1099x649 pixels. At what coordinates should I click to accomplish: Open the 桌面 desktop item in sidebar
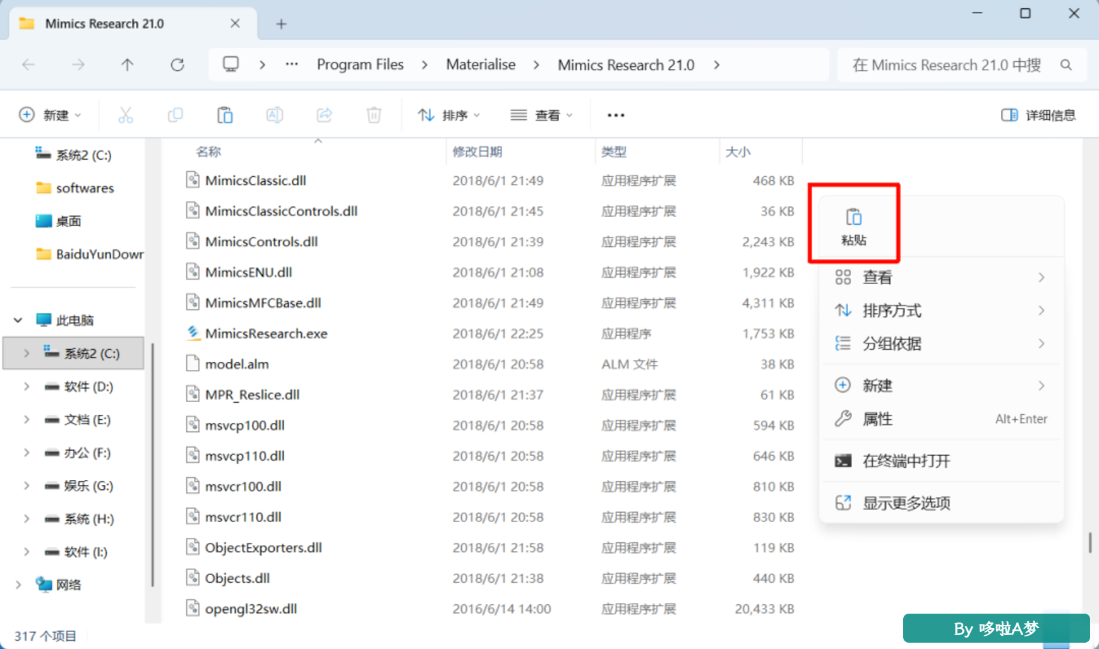pyautogui.click(x=59, y=221)
